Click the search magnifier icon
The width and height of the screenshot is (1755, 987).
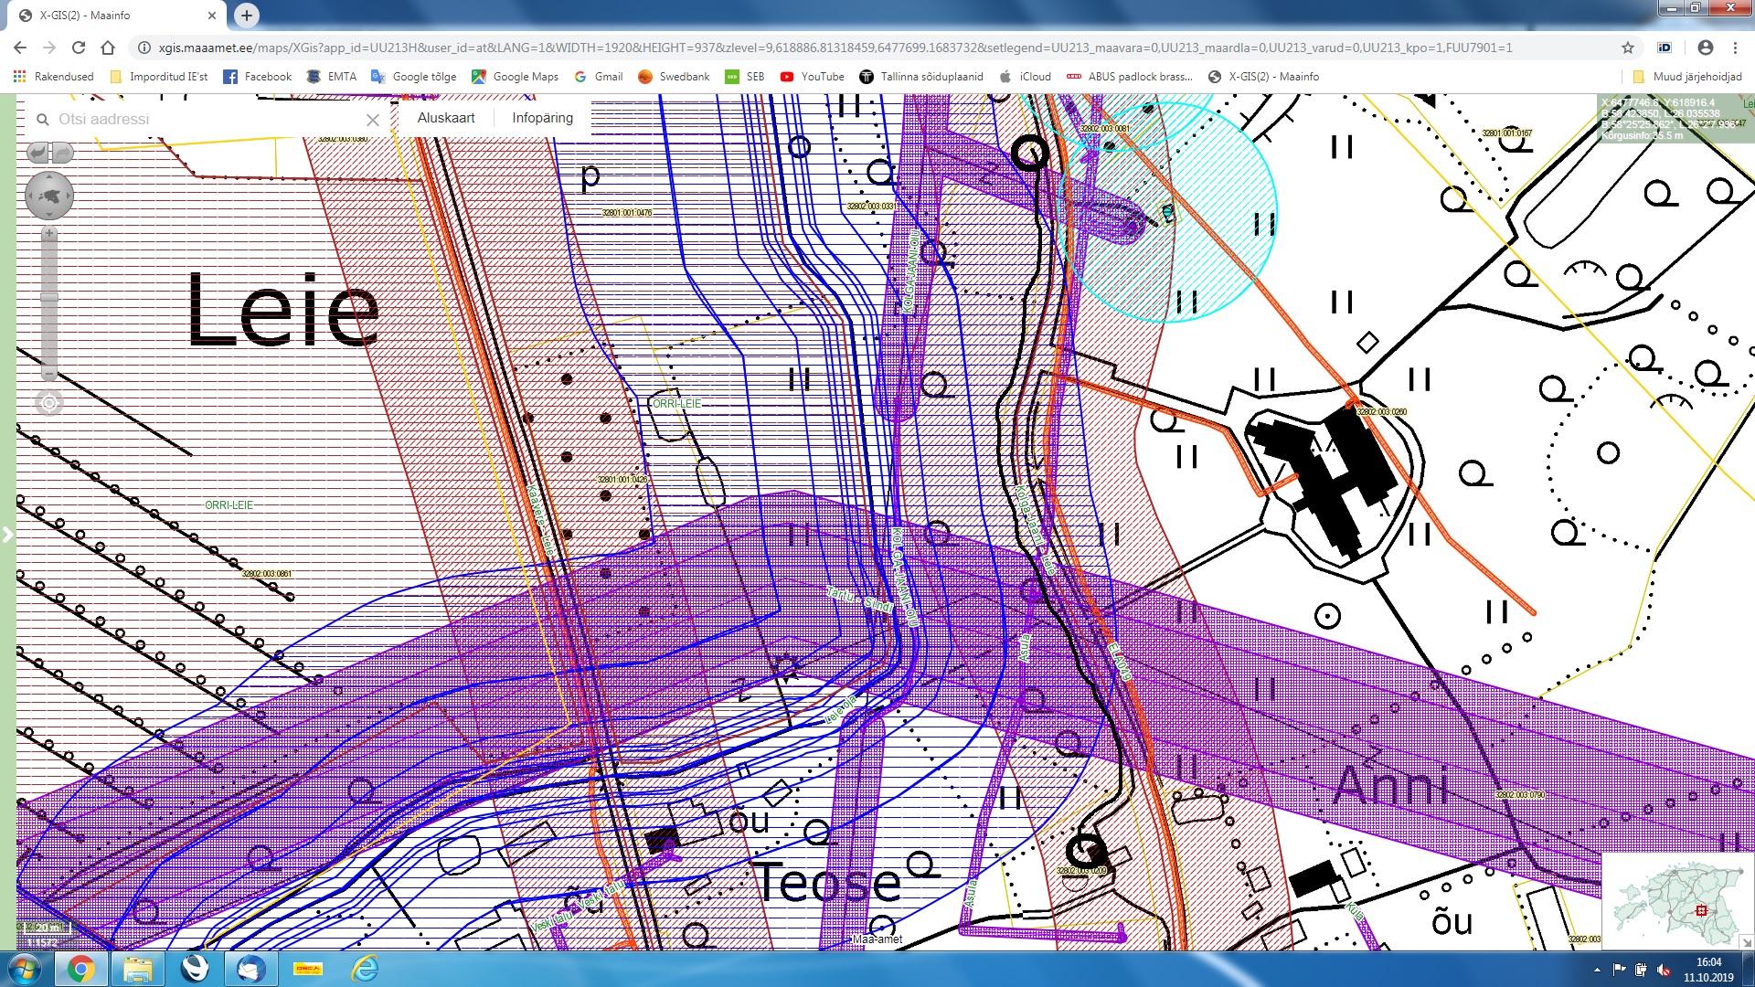coord(42,120)
